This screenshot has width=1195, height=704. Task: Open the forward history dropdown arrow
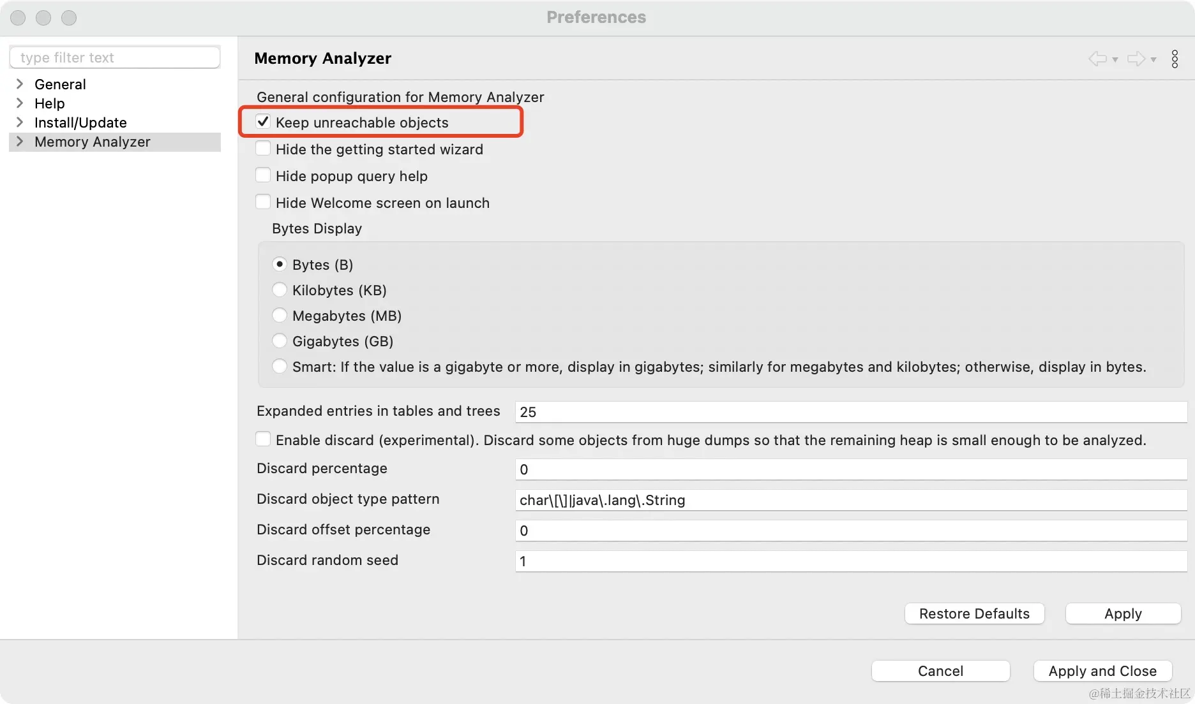pos(1154,59)
